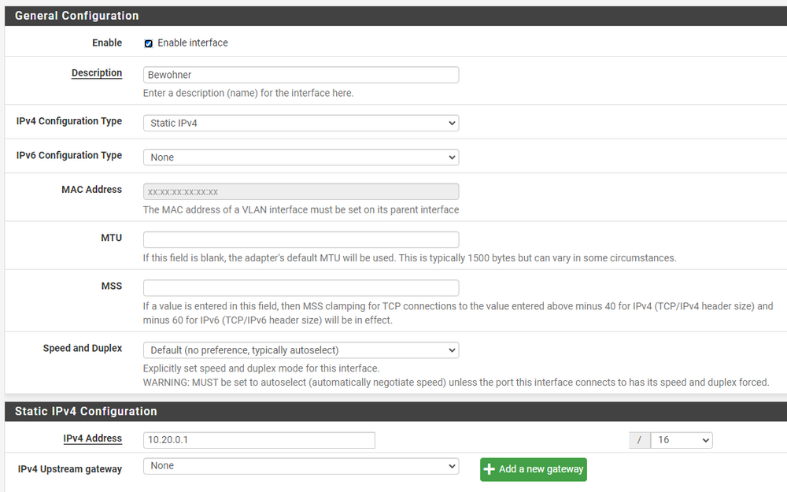
Task: Click the Static IPv4 Configuration section header
Action: 86,411
